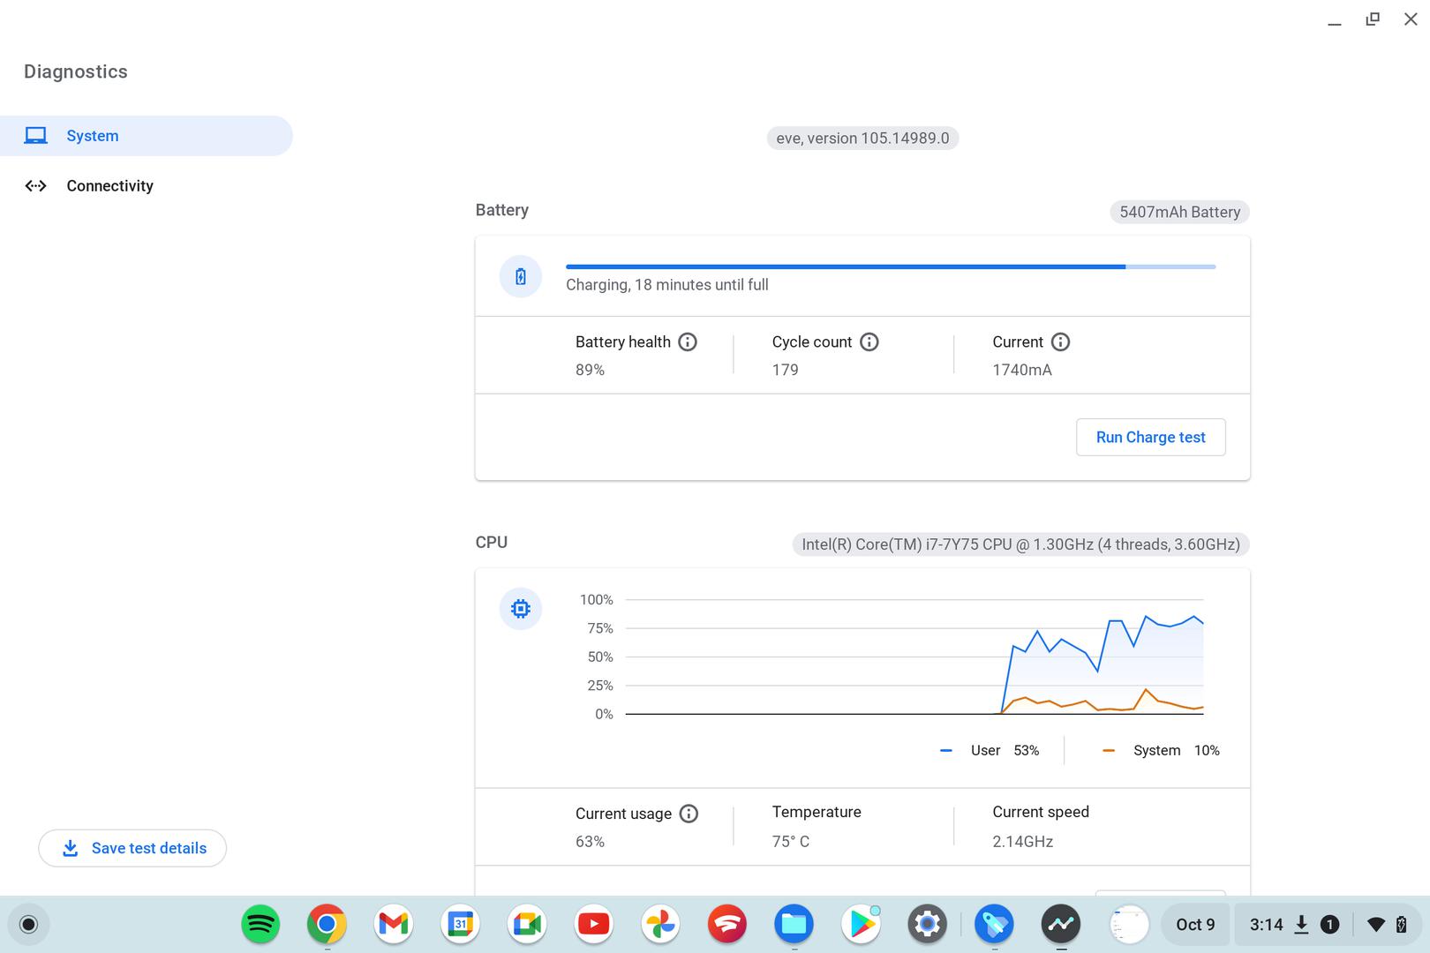Click the Wi-Fi status icon
The width and height of the screenshot is (1430, 953).
[1375, 925]
